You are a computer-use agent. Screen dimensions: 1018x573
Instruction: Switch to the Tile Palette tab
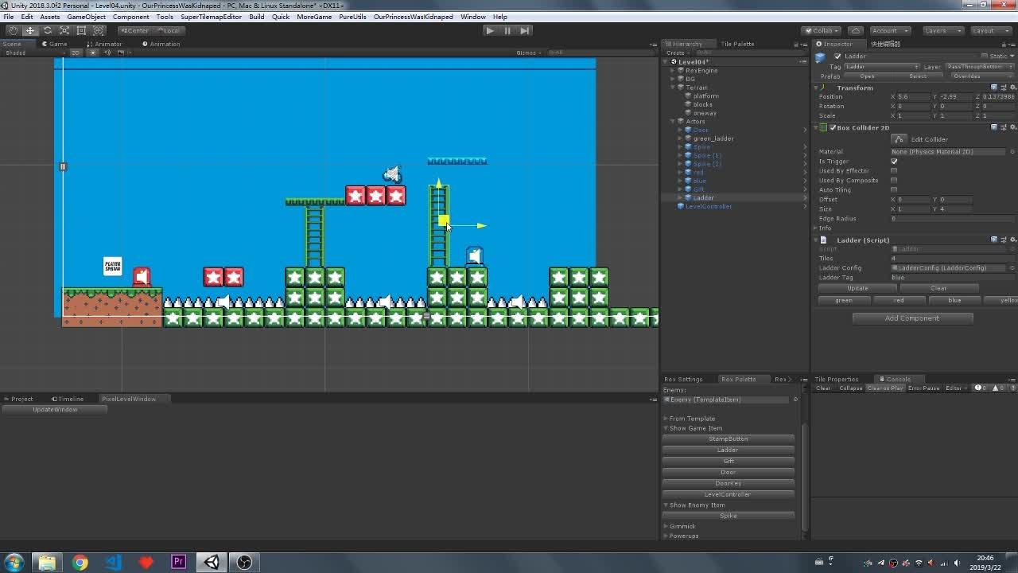coord(737,44)
